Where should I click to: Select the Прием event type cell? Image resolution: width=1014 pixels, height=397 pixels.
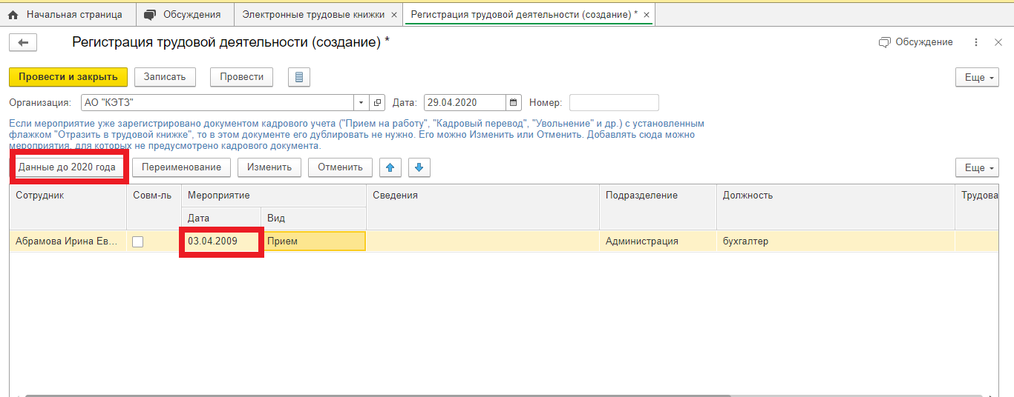(313, 241)
